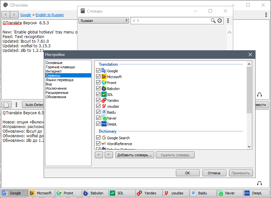Click the blank page clear-text icon
The image size is (271, 198).
coord(6,105)
